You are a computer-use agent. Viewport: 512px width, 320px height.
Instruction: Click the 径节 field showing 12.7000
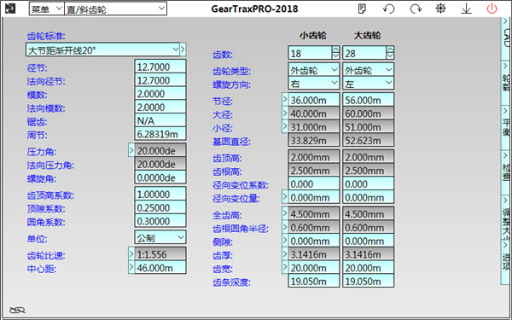click(160, 67)
